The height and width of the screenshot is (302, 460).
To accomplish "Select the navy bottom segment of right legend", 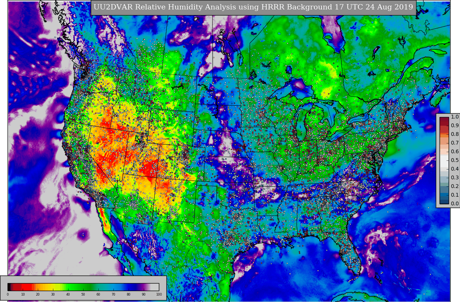I will (x=444, y=201).
